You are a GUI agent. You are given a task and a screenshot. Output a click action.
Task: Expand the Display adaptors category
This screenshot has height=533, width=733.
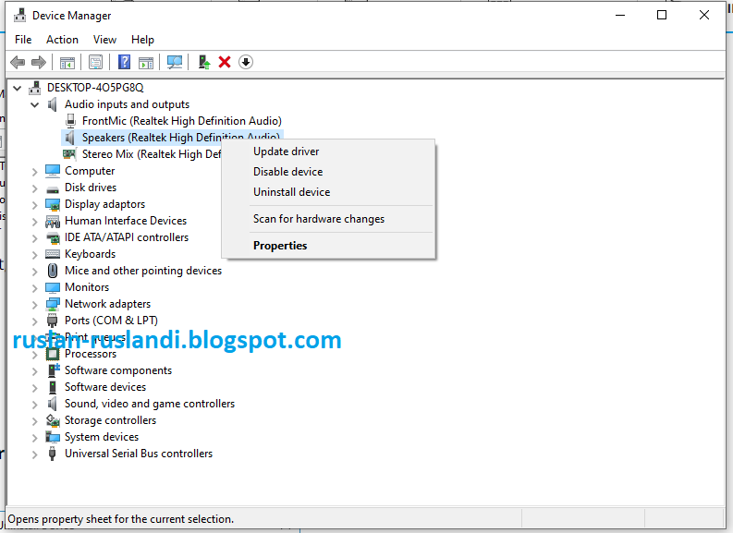click(x=34, y=204)
